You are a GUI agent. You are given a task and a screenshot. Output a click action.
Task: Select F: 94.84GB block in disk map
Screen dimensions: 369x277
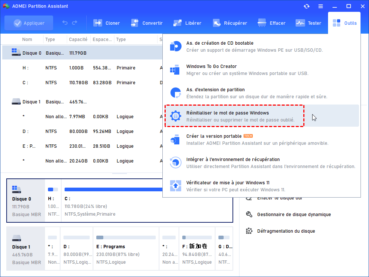[197, 249]
